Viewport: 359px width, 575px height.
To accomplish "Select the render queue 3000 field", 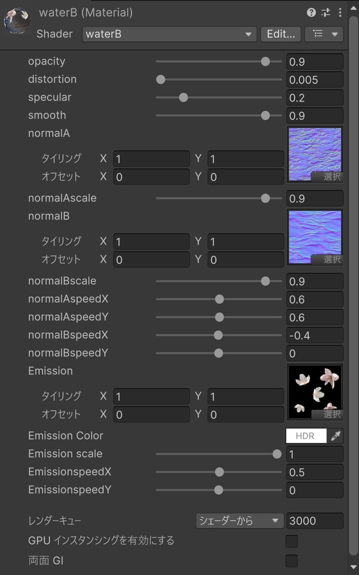I will [x=315, y=521].
